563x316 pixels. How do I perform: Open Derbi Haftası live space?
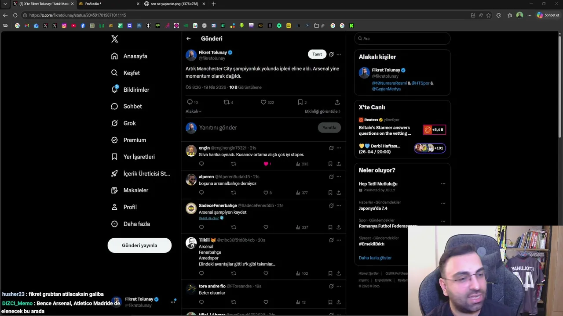[402, 148]
